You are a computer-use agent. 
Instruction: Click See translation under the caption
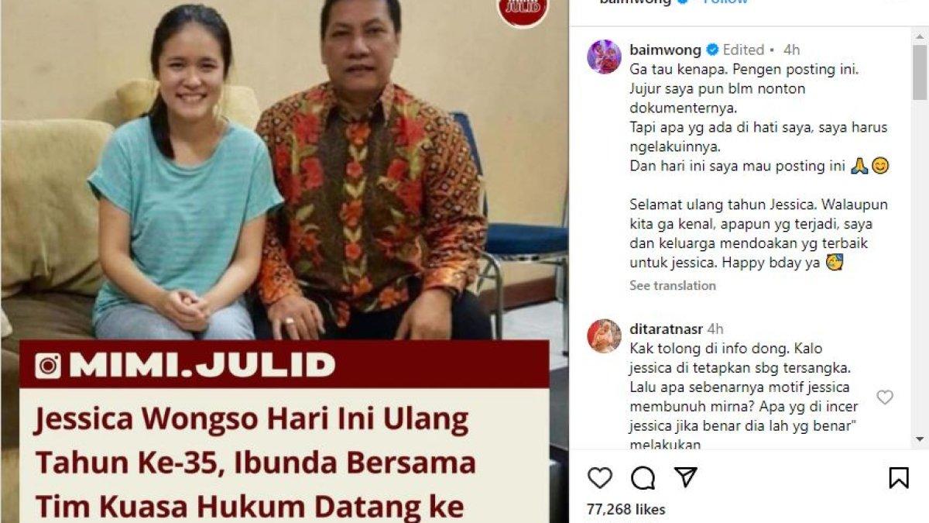click(673, 285)
